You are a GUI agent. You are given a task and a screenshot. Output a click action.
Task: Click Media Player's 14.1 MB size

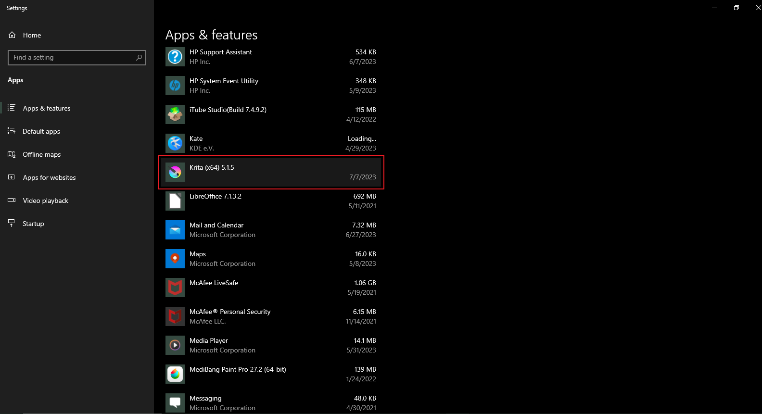365,340
